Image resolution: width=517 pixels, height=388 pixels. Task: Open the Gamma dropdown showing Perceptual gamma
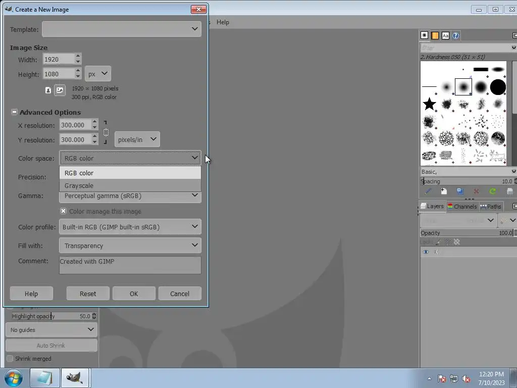tap(130, 196)
